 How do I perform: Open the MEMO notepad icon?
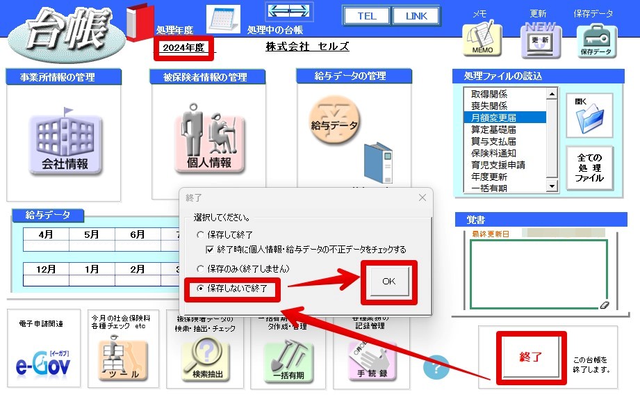(482, 38)
